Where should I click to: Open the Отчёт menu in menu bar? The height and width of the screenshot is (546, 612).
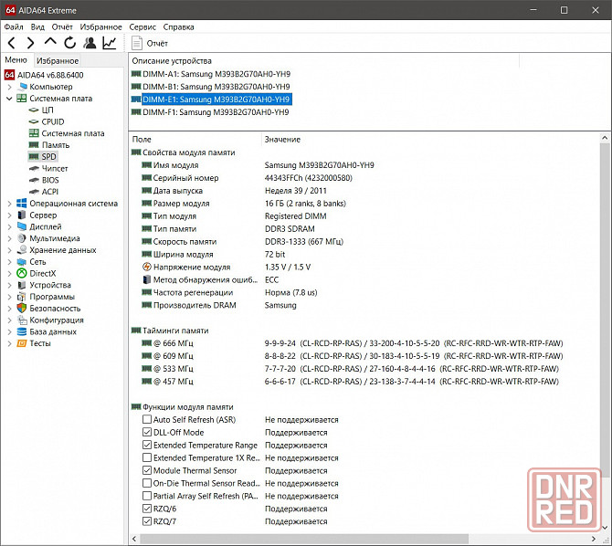62,26
